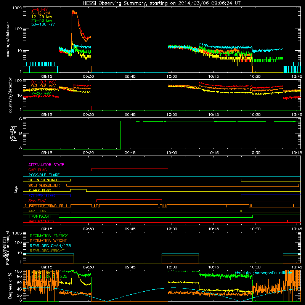The height and width of the screenshot is (305, 305).
Task: Select the orange 6-12 keV legend label
Action: point(41,13)
